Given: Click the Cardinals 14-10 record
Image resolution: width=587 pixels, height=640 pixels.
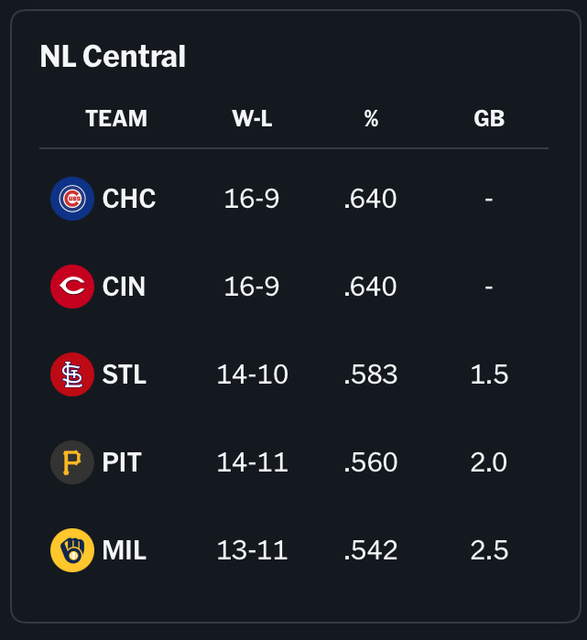Looking at the screenshot, I should 252,374.
